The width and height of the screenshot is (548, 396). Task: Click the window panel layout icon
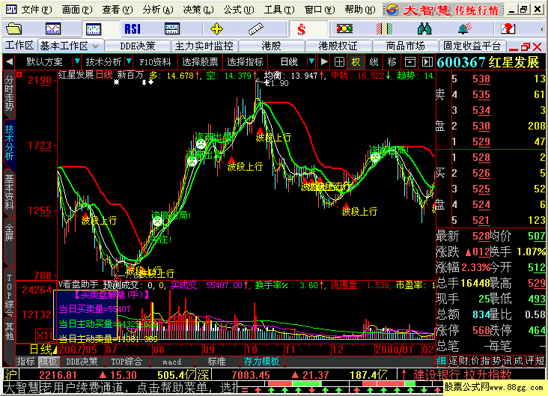click(x=410, y=62)
